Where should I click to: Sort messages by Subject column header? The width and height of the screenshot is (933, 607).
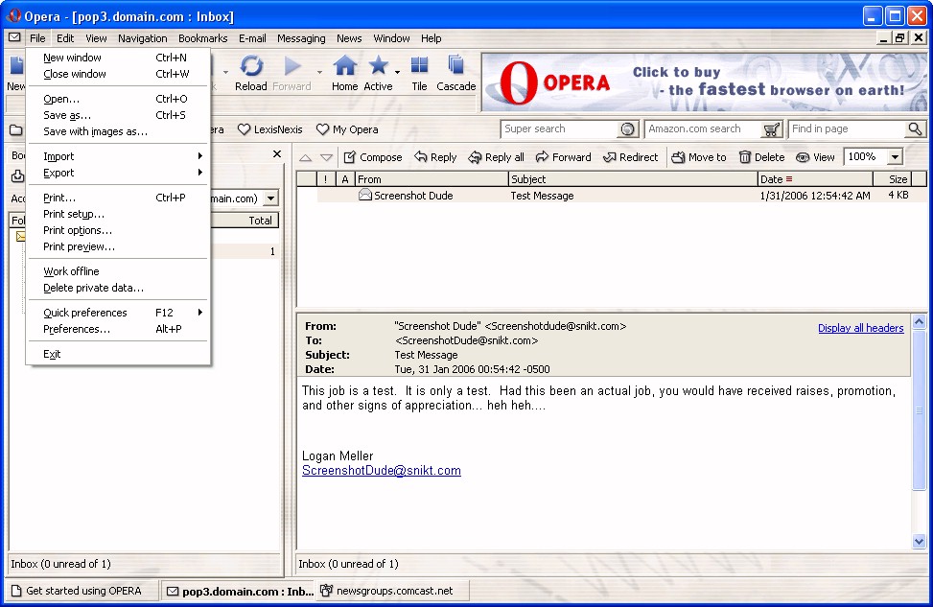pos(633,179)
